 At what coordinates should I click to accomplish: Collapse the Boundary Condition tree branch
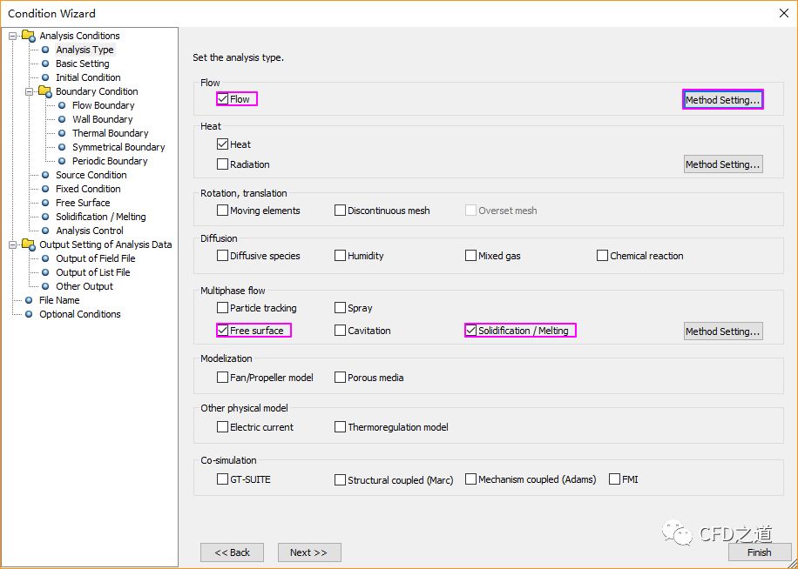[30, 91]
